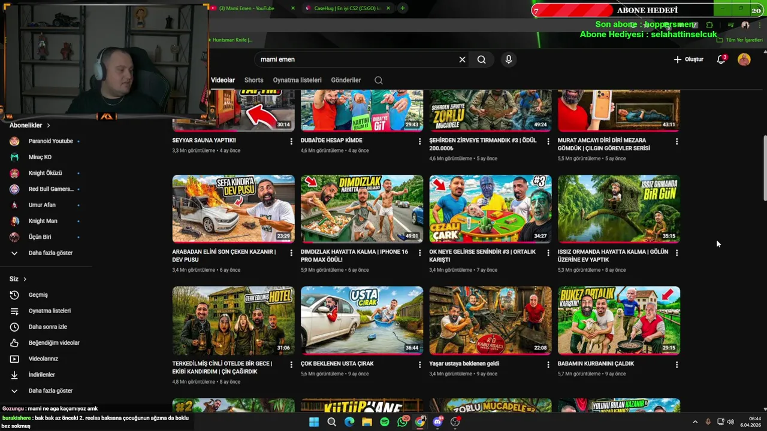767x431 pixels.
Task: Open Knight Öküzü subscription channel
Action: click(46, 173)
